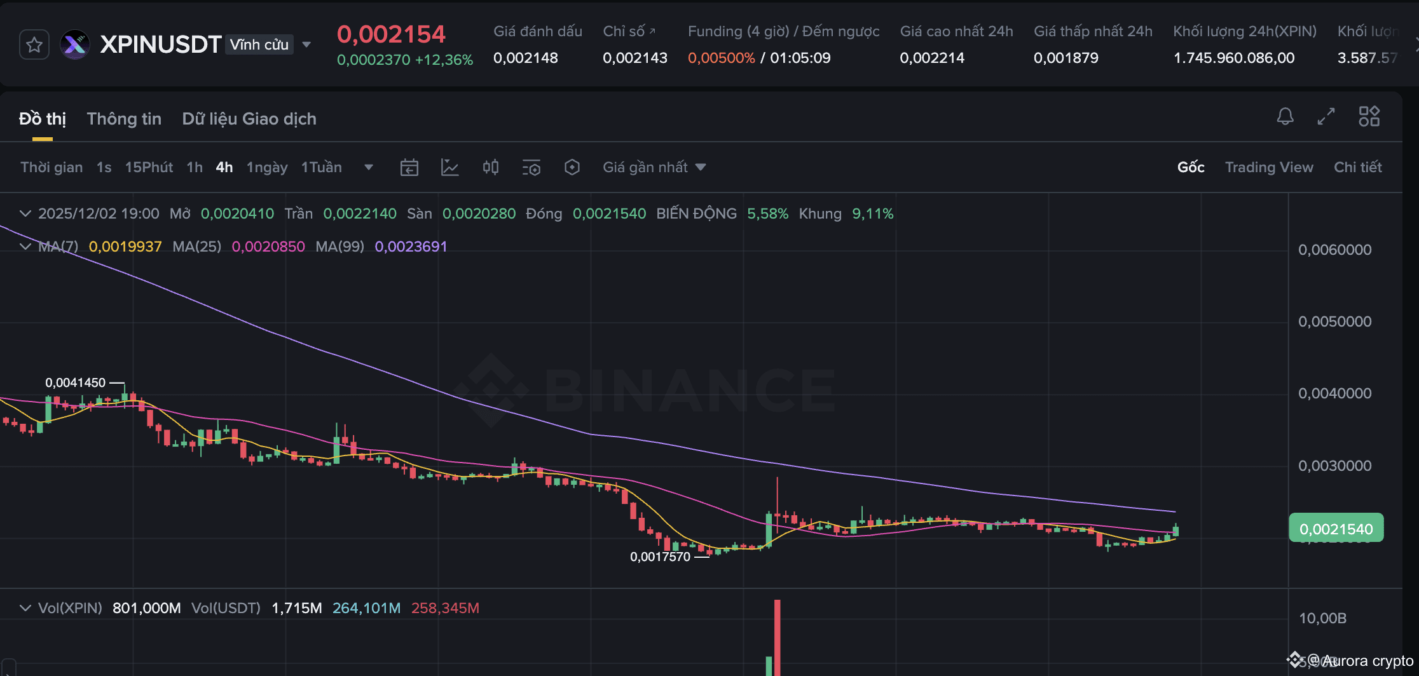1419x676 pixels.
Task: Open the XPINUSDT pair dropdown arrow
Action: click(306, 44)
